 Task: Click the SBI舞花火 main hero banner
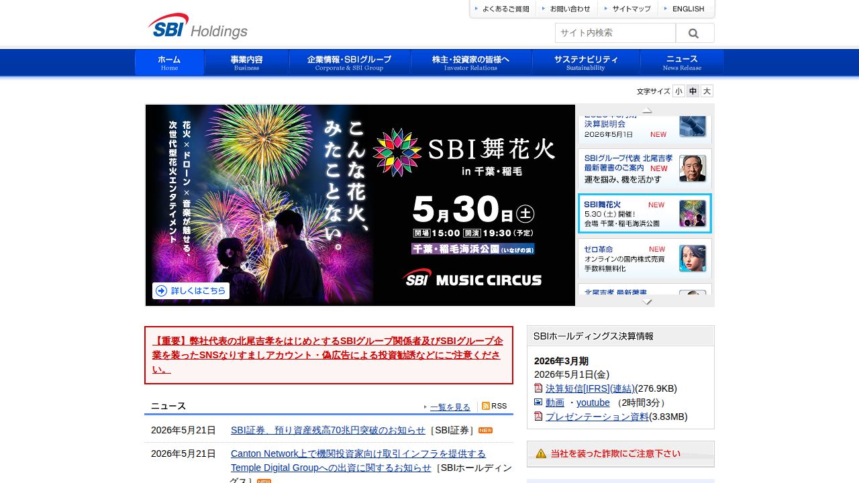click(x=360, y=205)
